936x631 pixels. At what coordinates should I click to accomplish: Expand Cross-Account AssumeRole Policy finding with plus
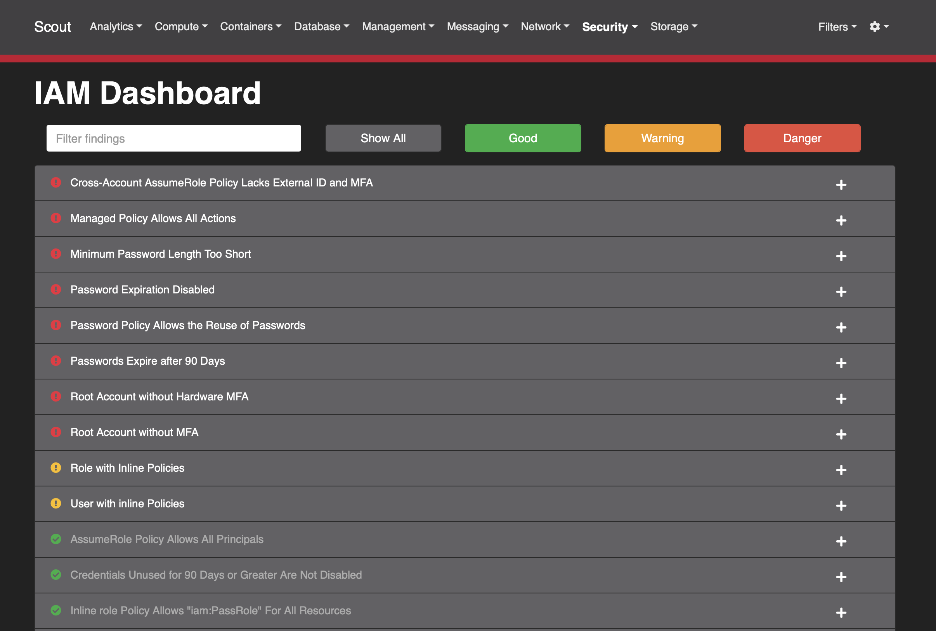(841, 184)
